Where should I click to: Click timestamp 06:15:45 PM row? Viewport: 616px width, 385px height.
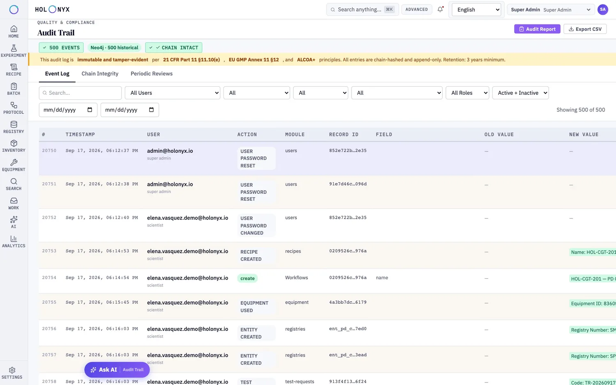(101, 302)
